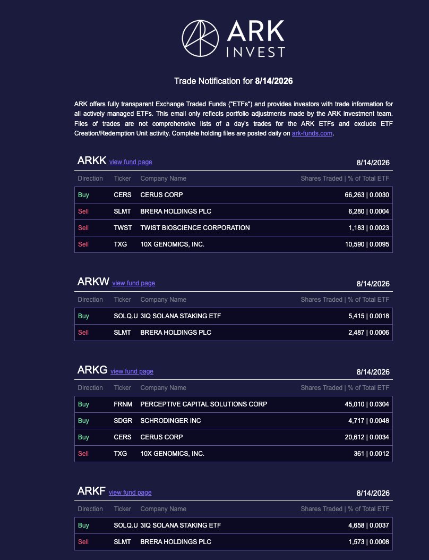Select the SDGR Schrodinger Inc row
429x560 pixels.
point(234,421)
